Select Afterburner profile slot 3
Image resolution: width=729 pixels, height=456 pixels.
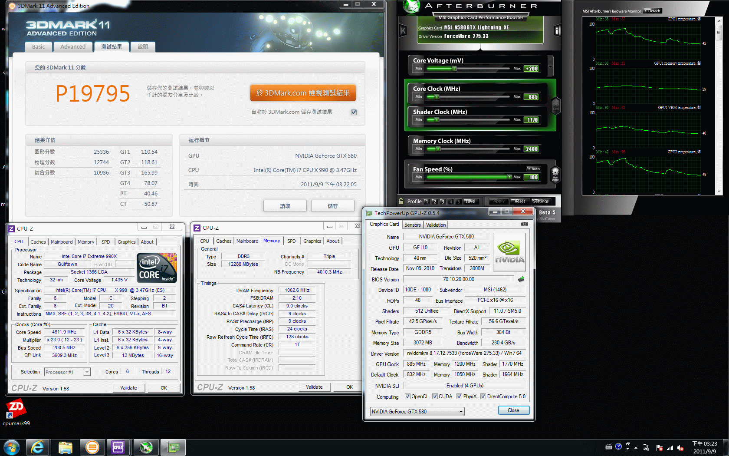pyautogui.click(x=442, y=202)
